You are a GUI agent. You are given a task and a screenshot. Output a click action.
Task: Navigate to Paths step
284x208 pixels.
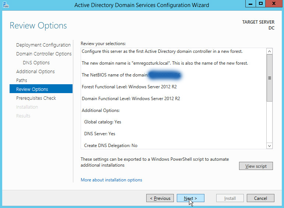point(22,80)
